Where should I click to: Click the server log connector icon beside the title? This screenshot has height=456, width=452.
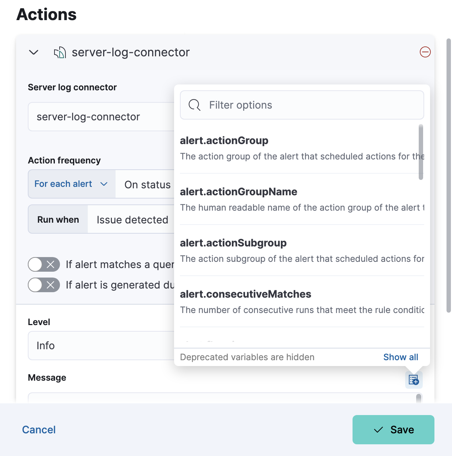click(x=60, y=52)
